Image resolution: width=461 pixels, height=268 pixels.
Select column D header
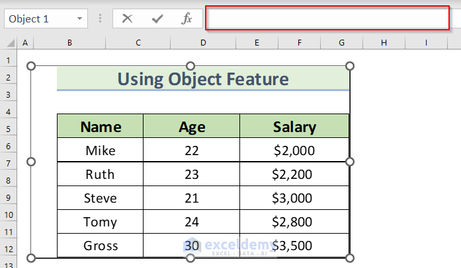coord(203,43)
